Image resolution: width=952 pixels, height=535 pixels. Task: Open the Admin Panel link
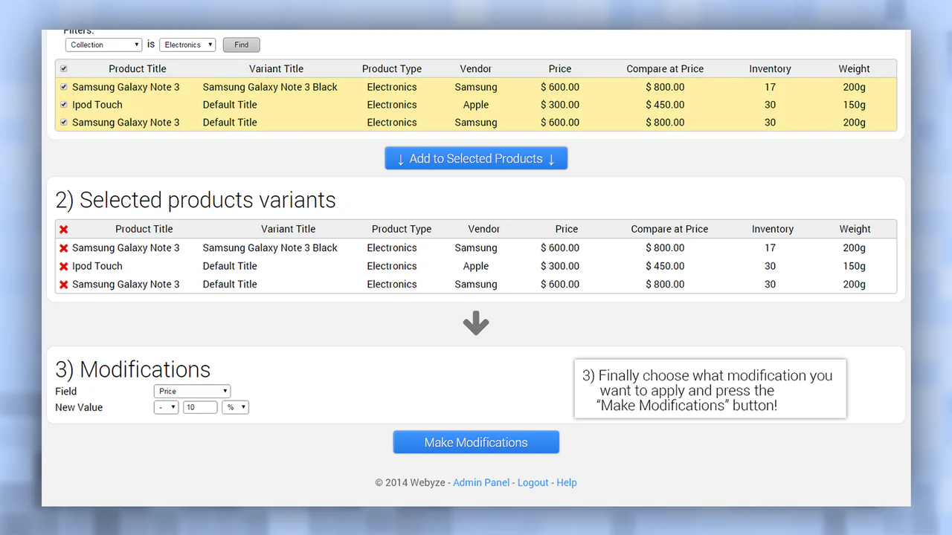[x=481, y=482]
